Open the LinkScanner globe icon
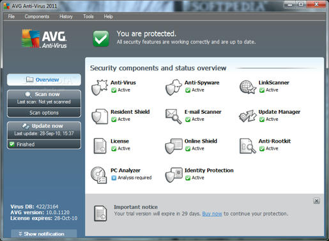This screenshot has height=241, width=329. [x=247, y=87]
